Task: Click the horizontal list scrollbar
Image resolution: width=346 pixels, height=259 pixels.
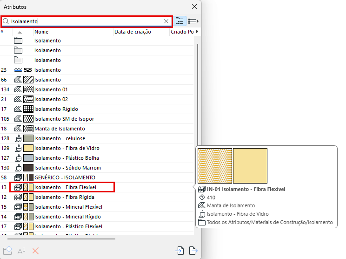Action: pyautogui.click(x=61, y=239)
